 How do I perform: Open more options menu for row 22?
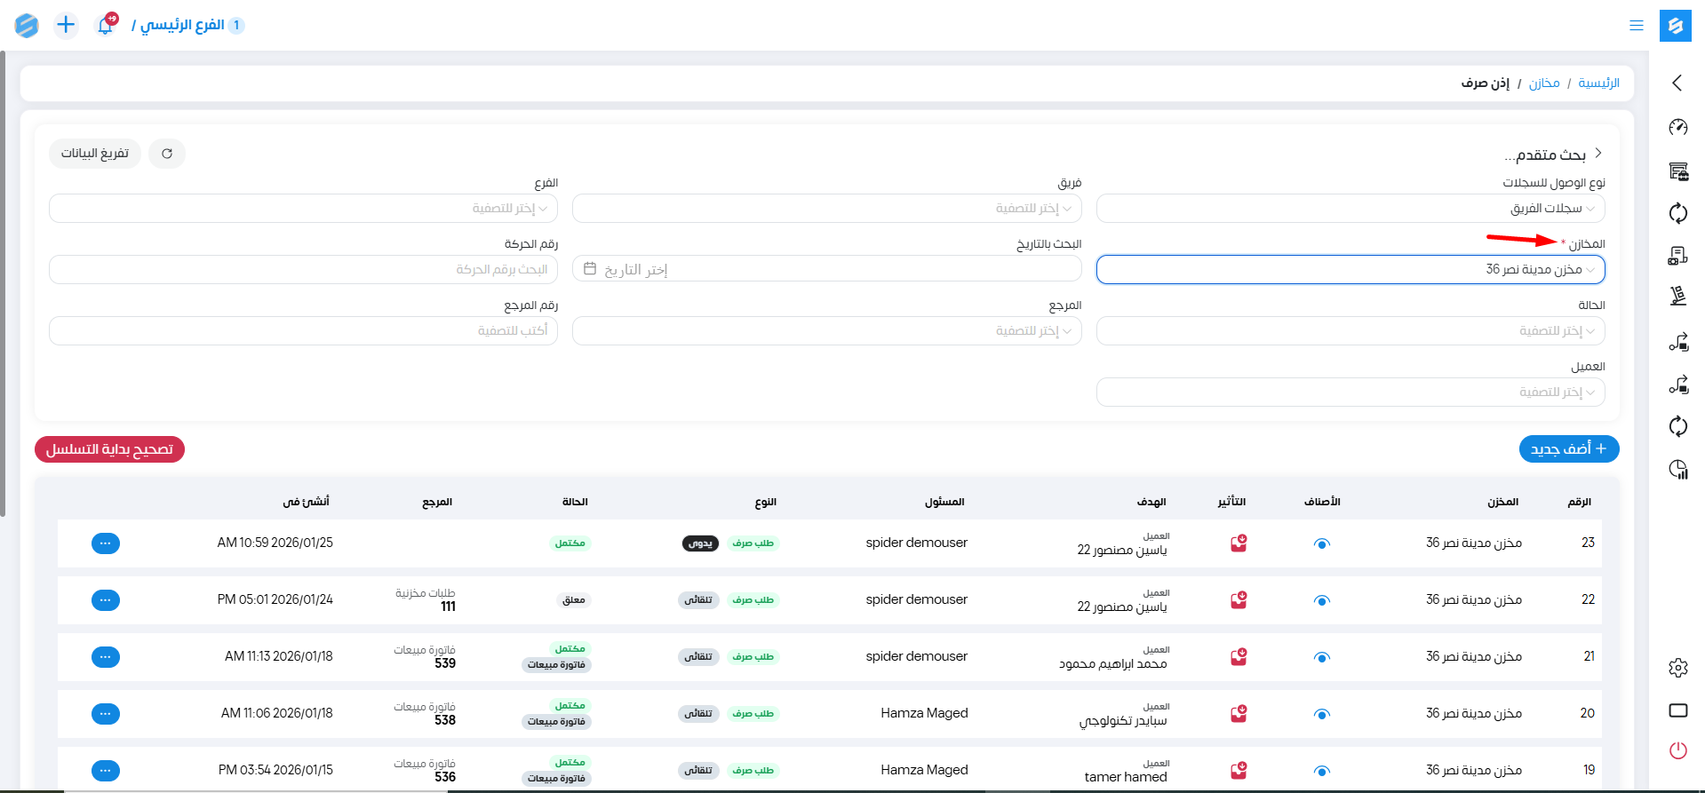[106, 600]
